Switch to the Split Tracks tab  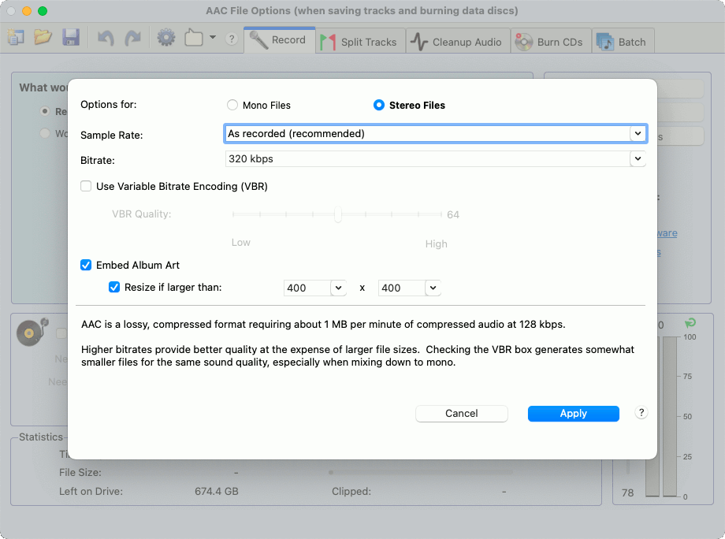pyautogui.click(x=359, y=42)
